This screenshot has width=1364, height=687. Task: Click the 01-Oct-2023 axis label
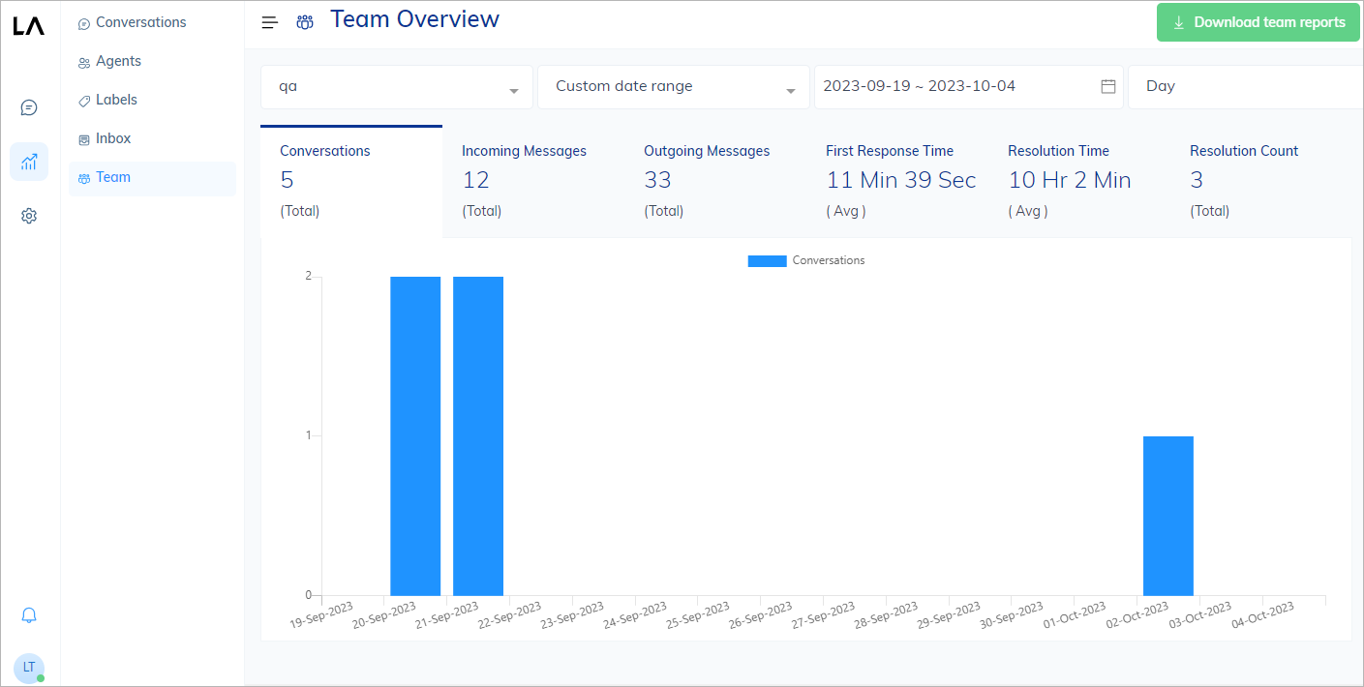[x=1074, y=615]
